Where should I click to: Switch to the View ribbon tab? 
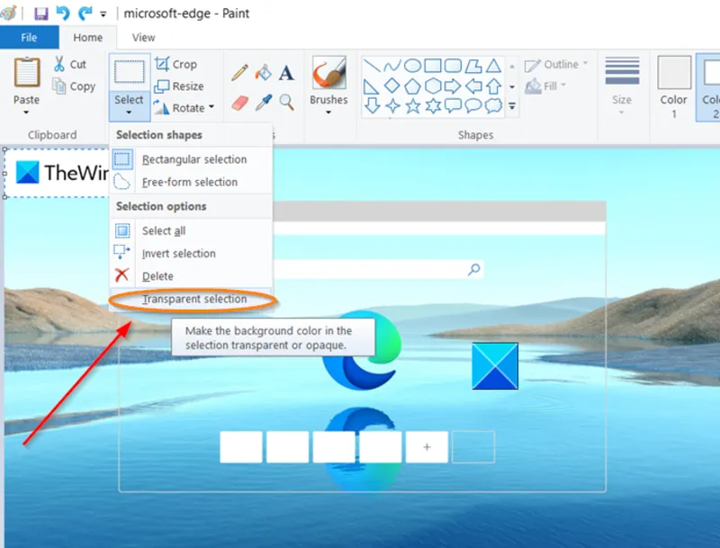tap(144, 37)
